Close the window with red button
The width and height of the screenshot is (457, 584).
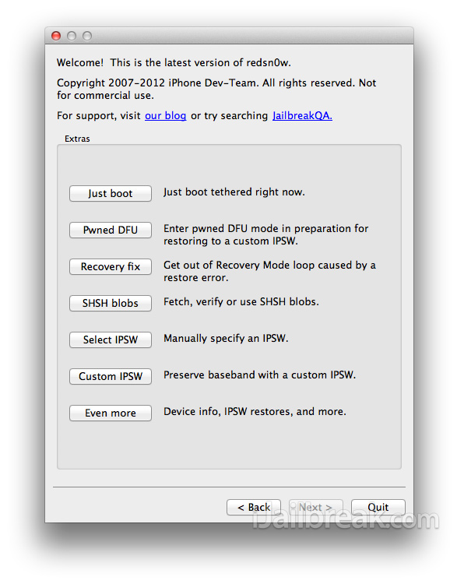56,36
